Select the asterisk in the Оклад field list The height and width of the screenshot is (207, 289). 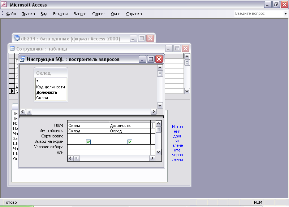coord(38,81)
